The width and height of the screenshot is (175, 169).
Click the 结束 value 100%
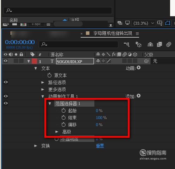tap(101, 118)
